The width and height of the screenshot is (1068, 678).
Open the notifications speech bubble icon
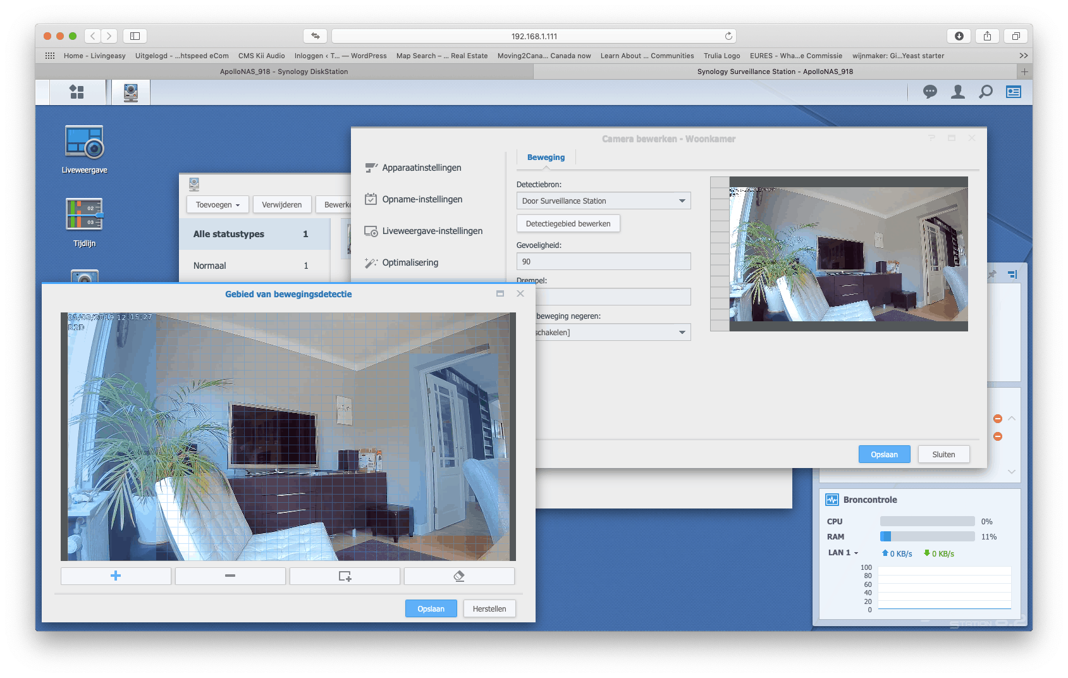click(930, 92)
